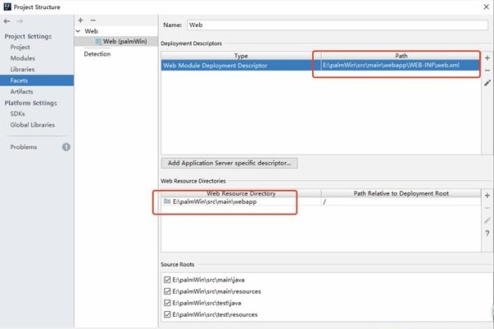Uncheck the src\main\java source root

(167, 280)
